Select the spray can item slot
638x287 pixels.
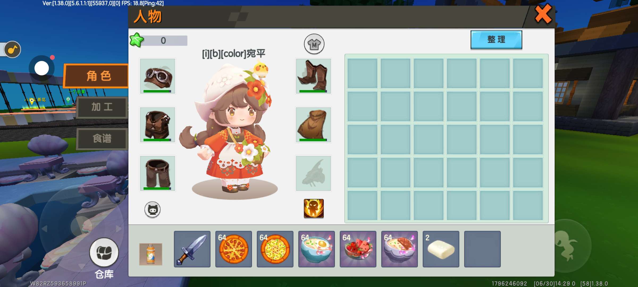pos(150,254)
